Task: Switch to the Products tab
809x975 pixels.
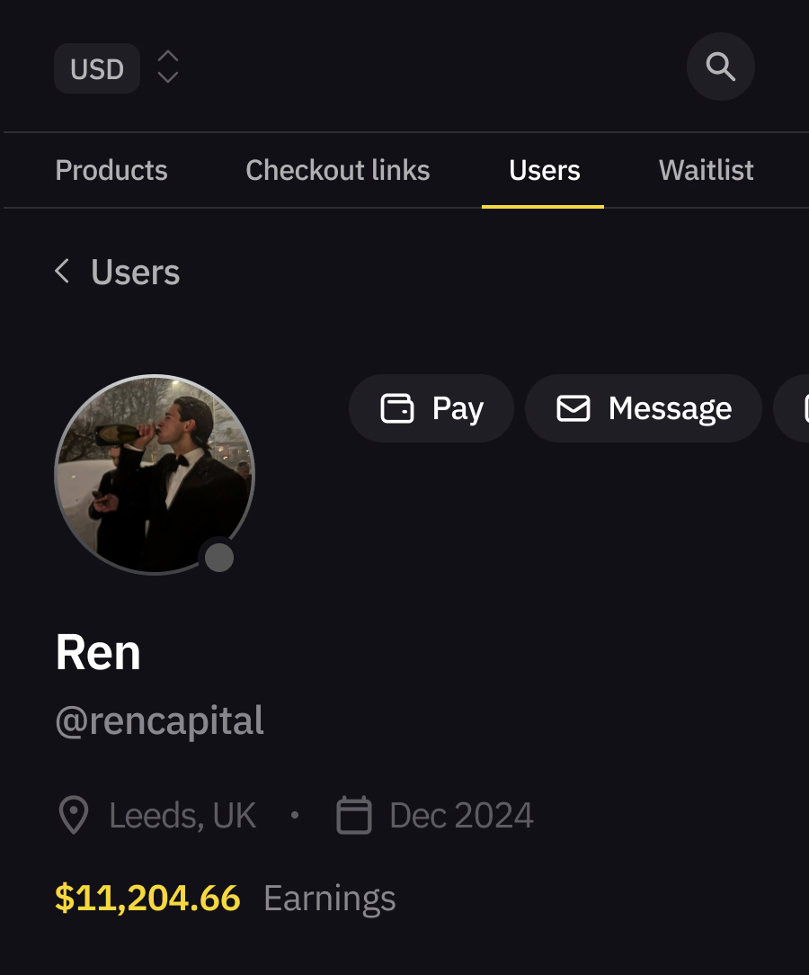Action: pyautogui.click(x=111, y=170)
